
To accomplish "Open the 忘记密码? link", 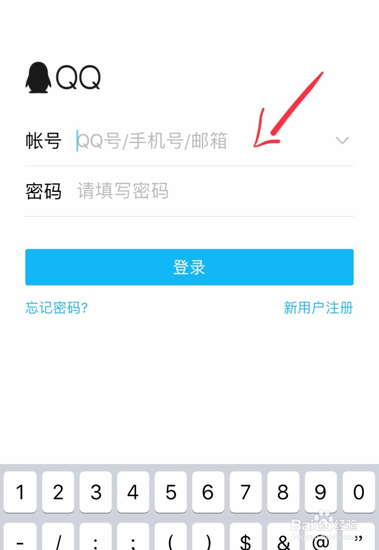I will point(57,308).
